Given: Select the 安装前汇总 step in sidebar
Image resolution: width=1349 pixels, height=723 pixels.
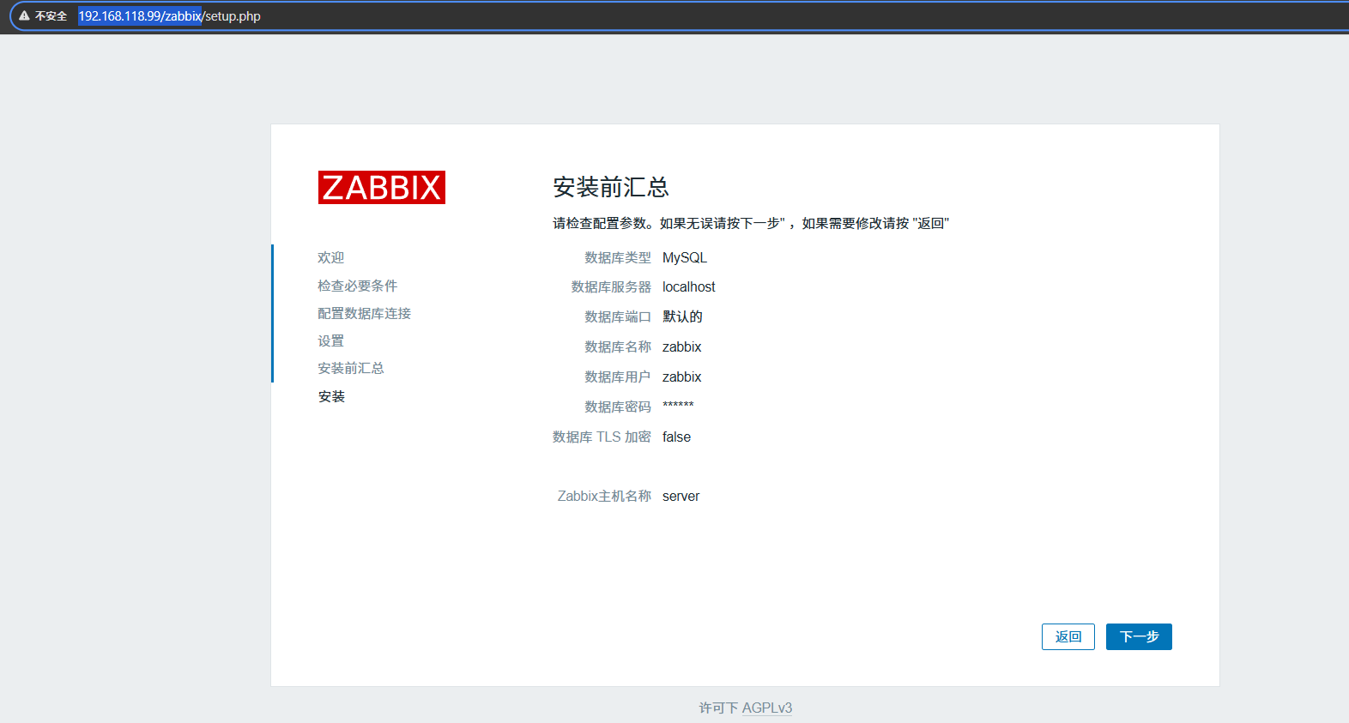Looking at the screenshot, I should [x=350, y=368].
